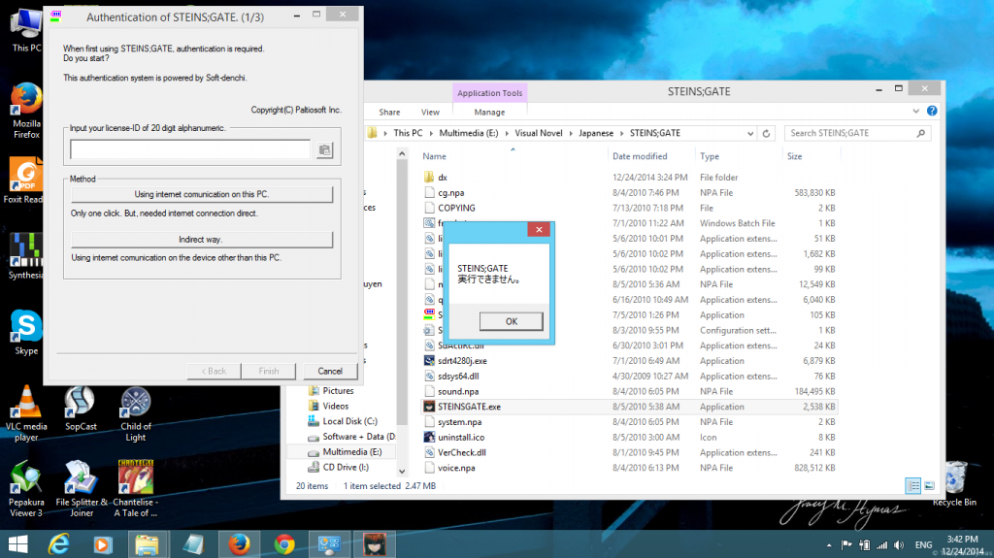Open Pepakura Viewer 3 desktop icon
Image resolution: width=994 pixels, height=558 pixels.
(26, 489)
